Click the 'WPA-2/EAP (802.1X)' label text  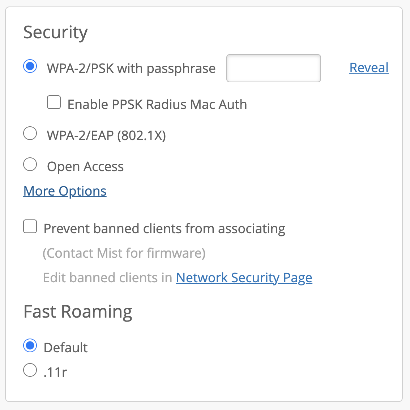pyautogui.click(x=106, y=135)
